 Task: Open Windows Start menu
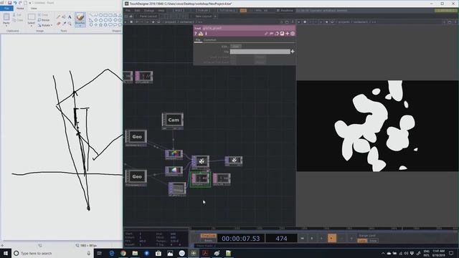click(x=6, y=253)
